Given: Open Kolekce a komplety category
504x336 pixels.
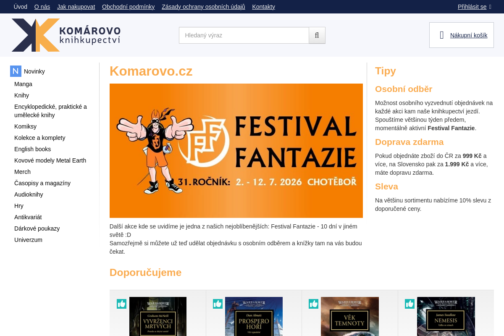Looking at the screenshot, I should tap(39, 138).
